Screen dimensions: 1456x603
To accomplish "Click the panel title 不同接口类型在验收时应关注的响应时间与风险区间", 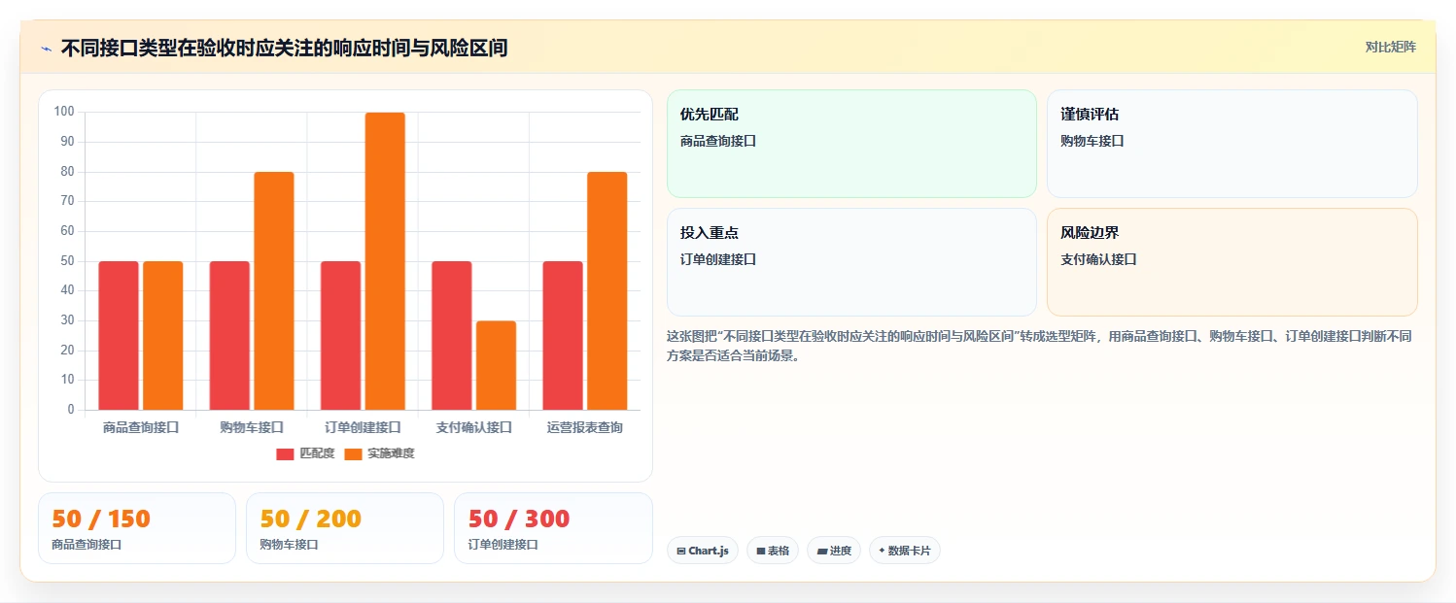I will pos(284,48).
